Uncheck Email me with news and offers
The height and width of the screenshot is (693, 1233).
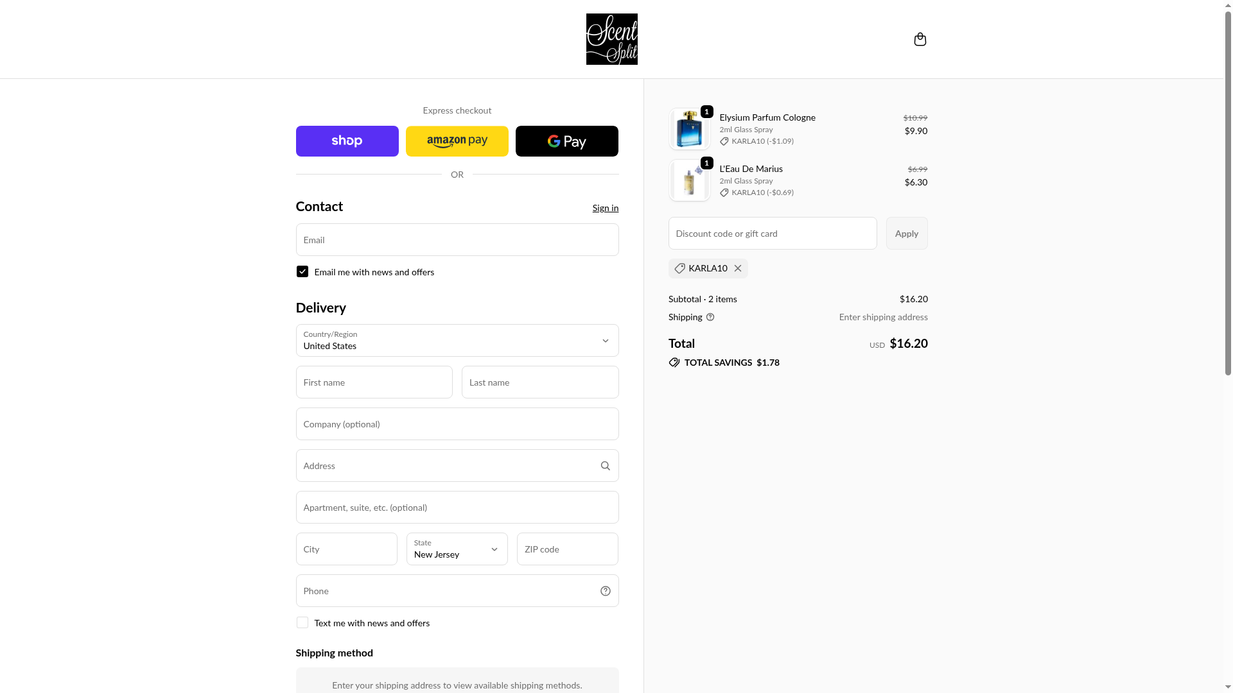tap(302, 272)
